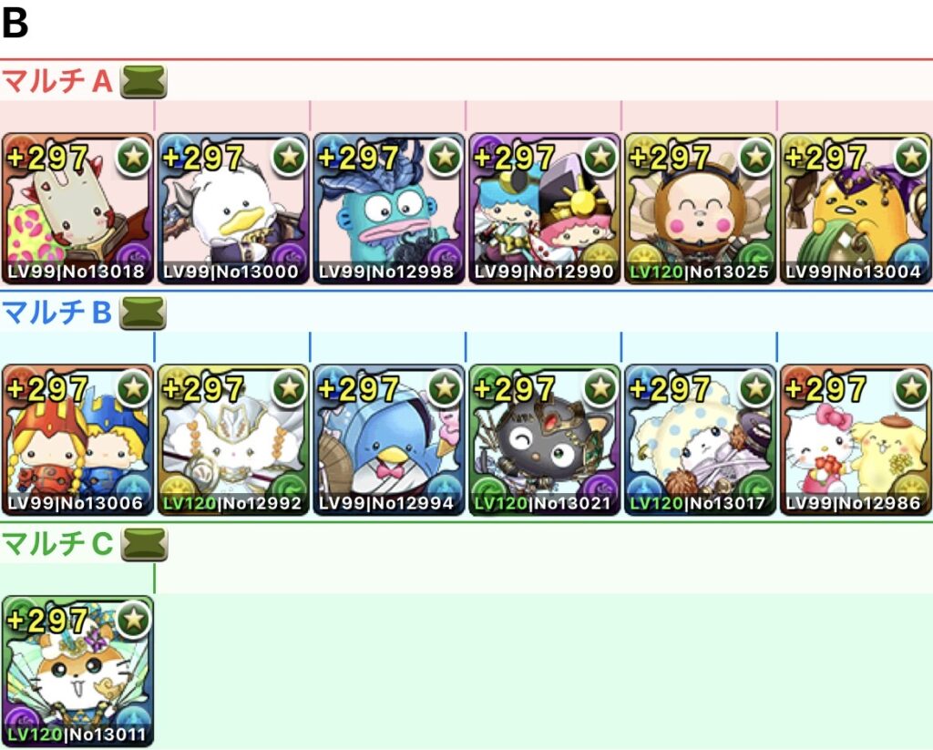Tap the green badge beside マルチ A
The height and width of the screenshot is (750, 933).
[x=143, y=81]
